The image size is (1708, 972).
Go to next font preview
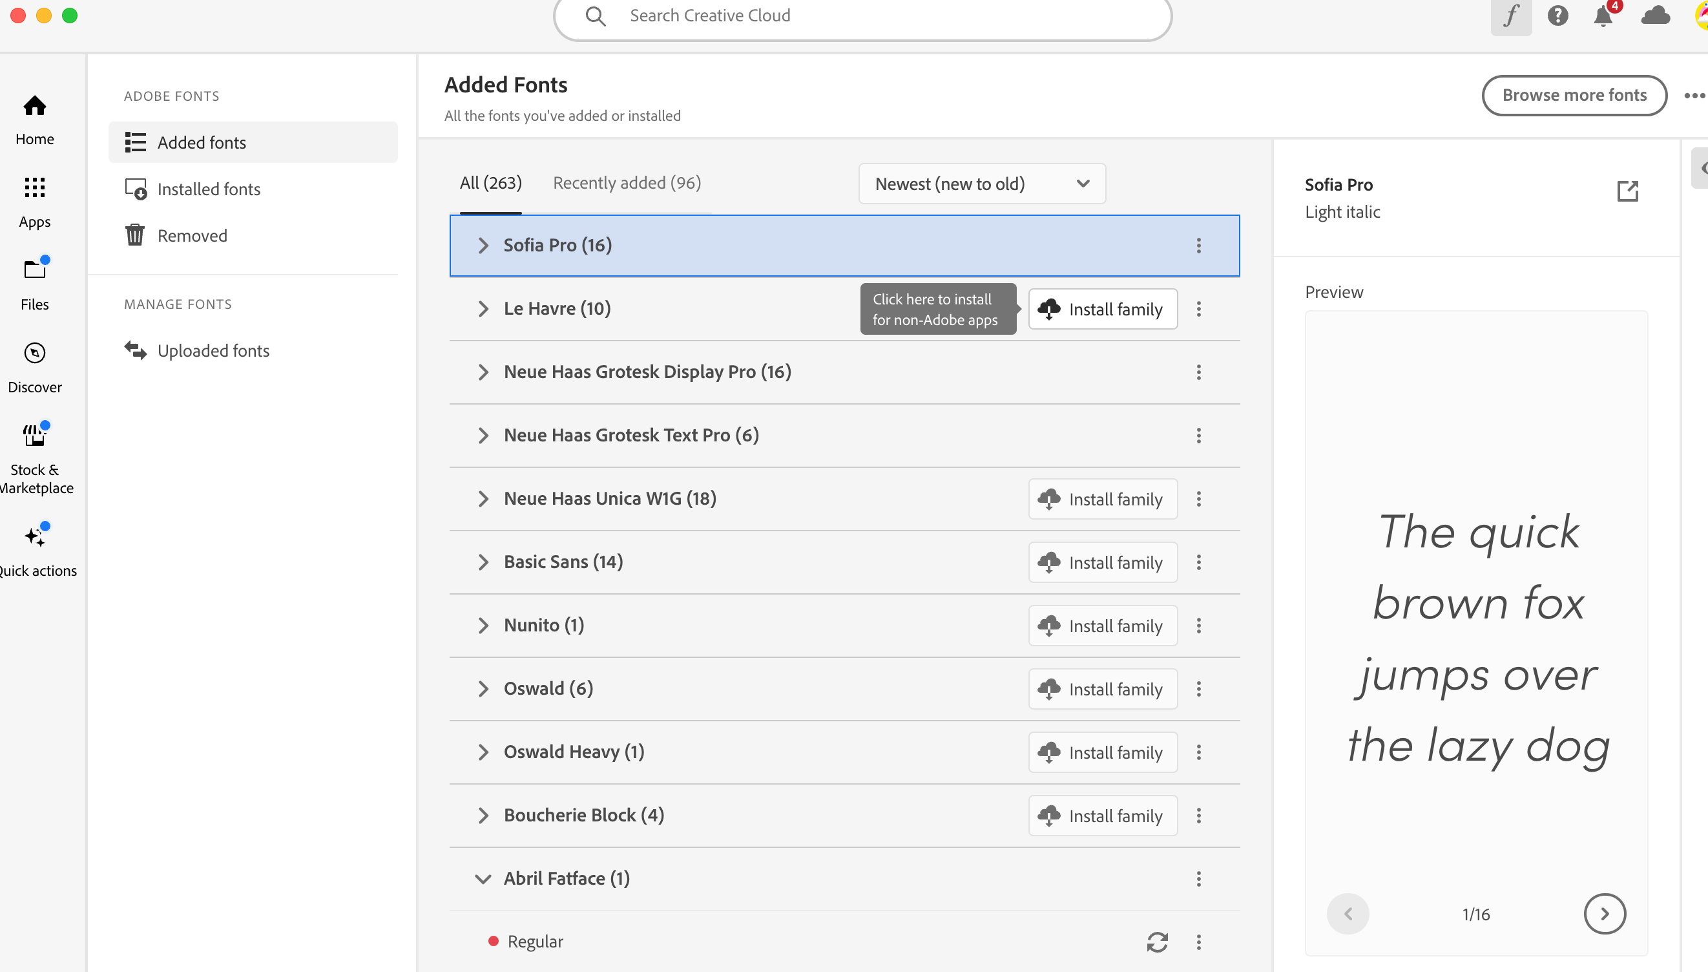click(1605, 914)
